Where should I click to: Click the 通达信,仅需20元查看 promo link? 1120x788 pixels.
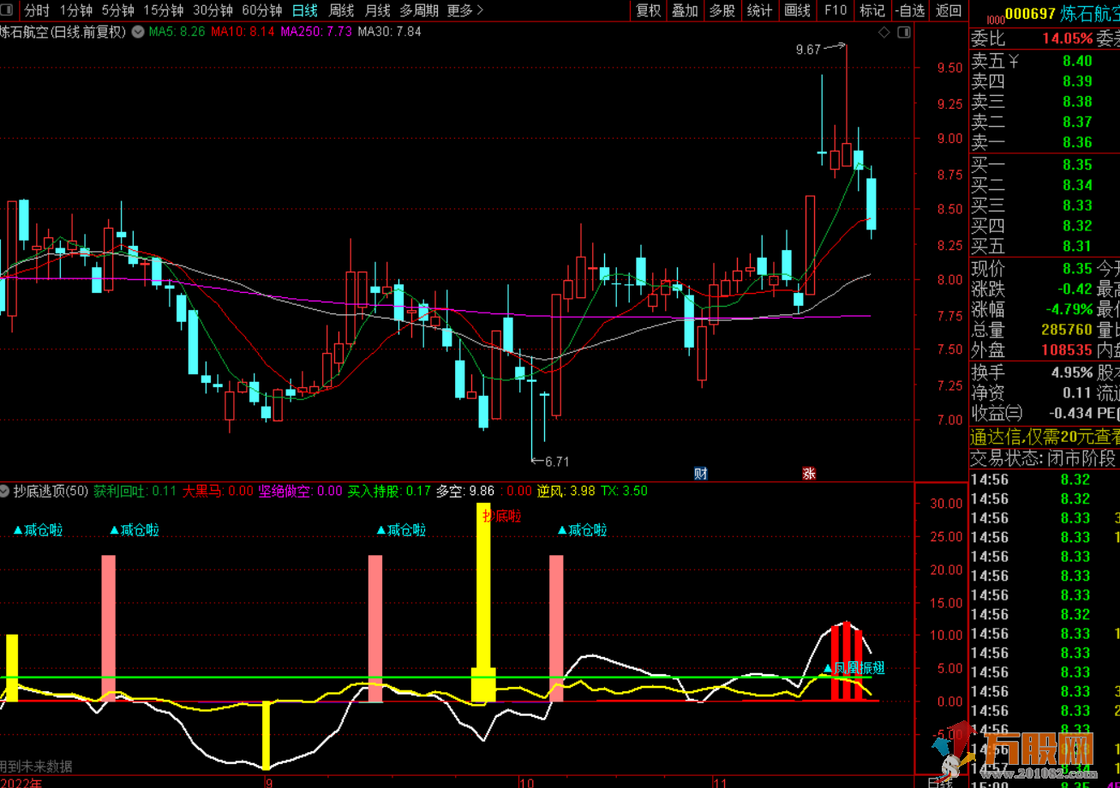click(x=1044, y=437)
